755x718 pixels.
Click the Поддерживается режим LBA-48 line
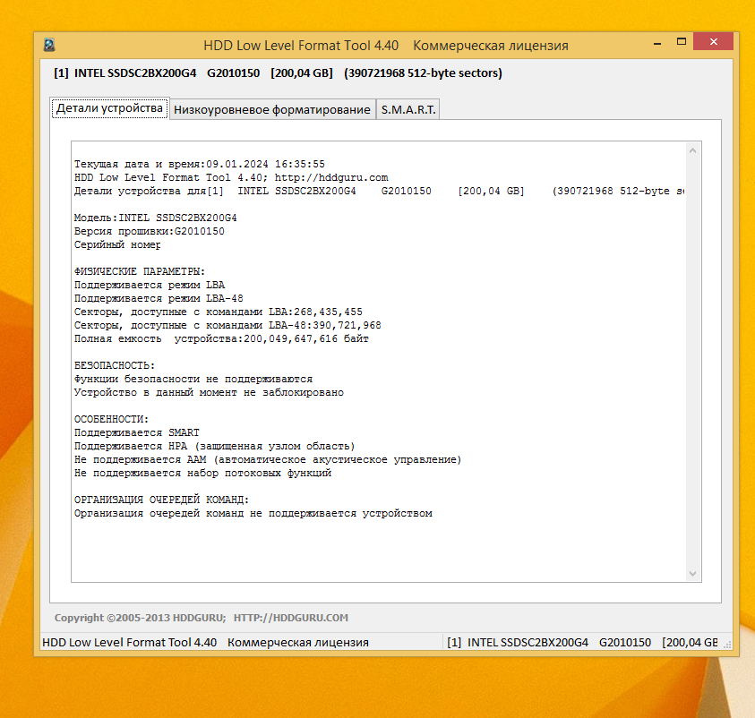point(159,299)
